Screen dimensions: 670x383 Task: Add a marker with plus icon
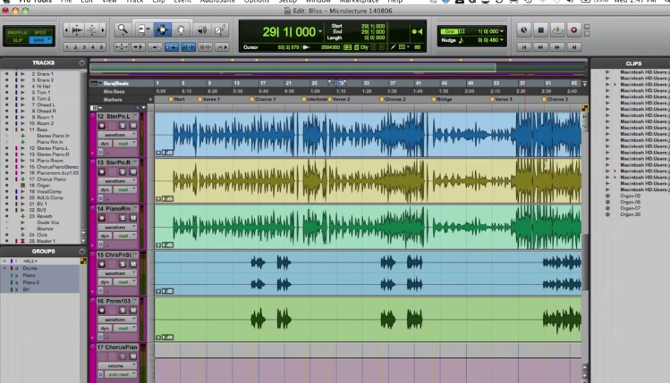click(x=150, y=99)
